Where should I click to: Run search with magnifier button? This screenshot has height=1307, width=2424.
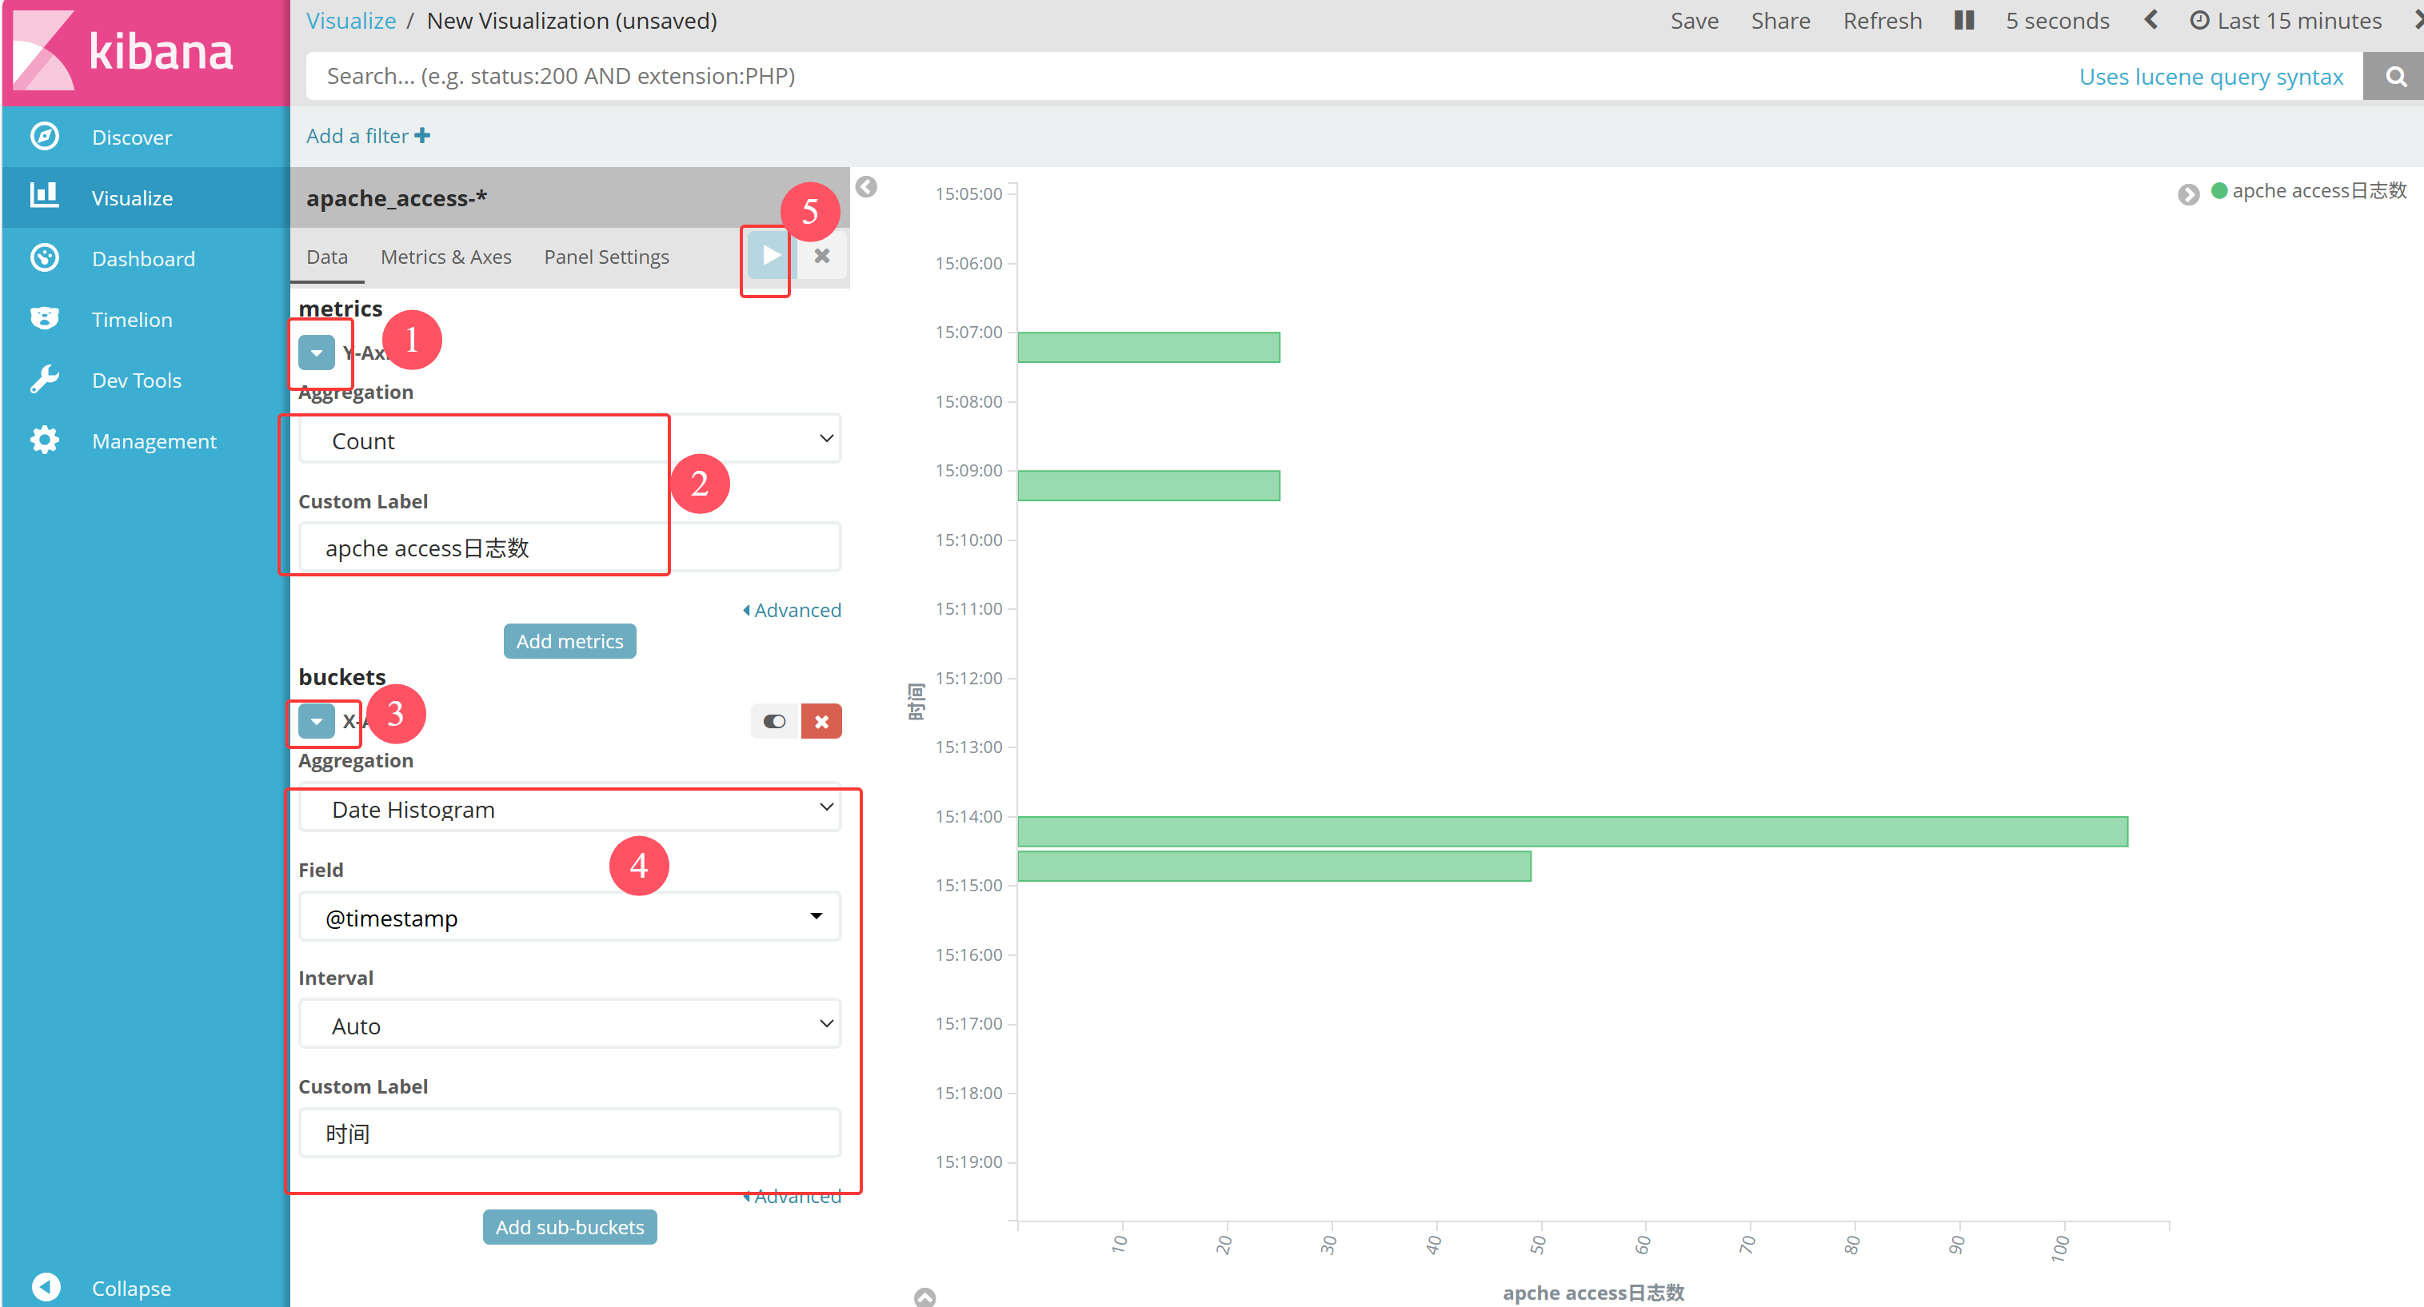pos(2395,76)
